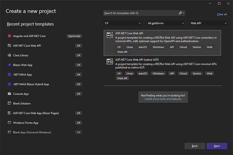The width and height of the screenshot is (233, 155).
Task: Click Clear all filters link
Action: pyautogui.click(x=222, y=14)
